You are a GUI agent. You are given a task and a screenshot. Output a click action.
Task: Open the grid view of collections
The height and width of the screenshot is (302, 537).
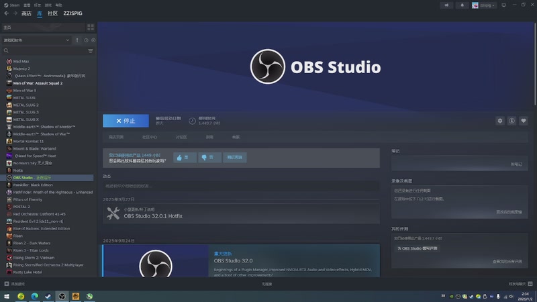point(91,27)
